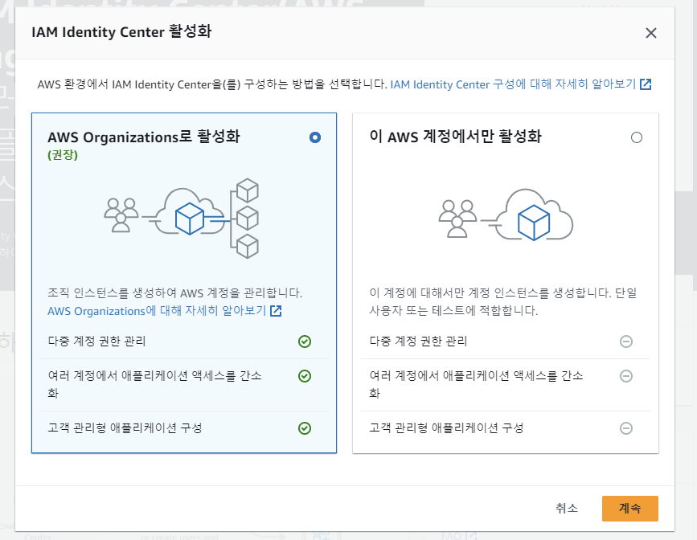This screenshot has width=697, height=540.
Task: Click the 이 AWS 계정에서만 활성화 card title
Action: [455, 137]
